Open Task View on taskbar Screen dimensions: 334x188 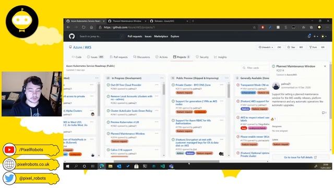tap(93, 166)
